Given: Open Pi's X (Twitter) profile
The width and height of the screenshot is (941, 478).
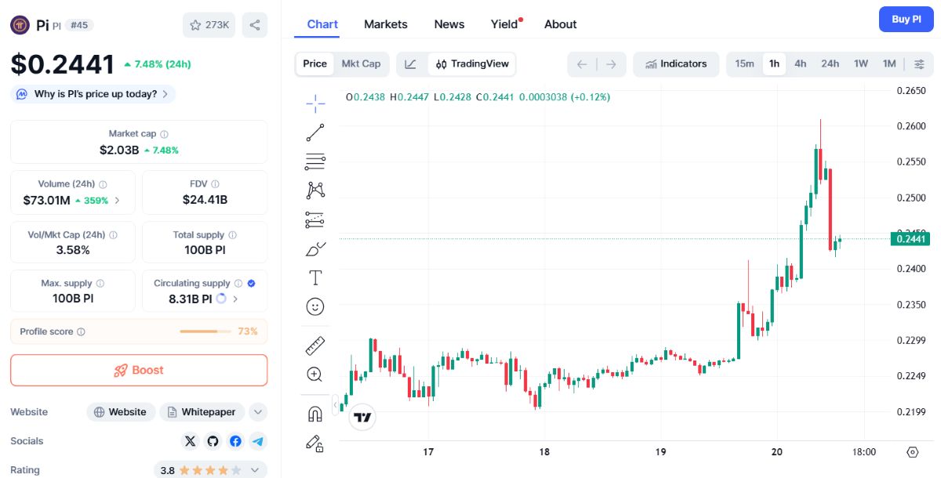Looking at the screenshot, I should [x=191, y=441].
